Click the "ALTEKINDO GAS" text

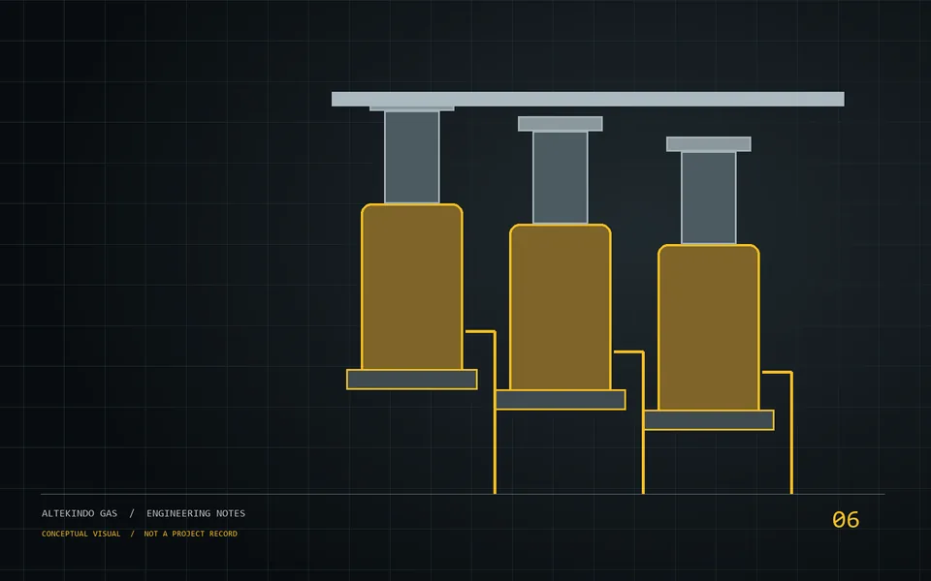point(80,513)
